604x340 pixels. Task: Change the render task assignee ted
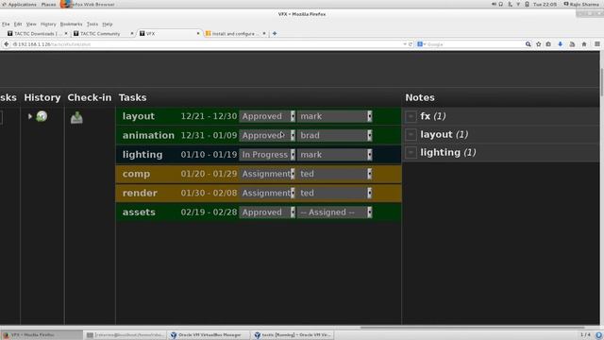click(x=335, y=193)
